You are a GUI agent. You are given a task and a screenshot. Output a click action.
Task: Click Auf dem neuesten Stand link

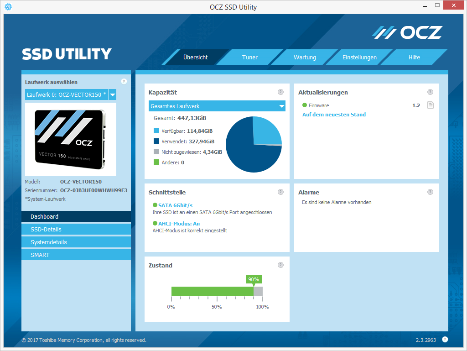[x=334, y=114]
